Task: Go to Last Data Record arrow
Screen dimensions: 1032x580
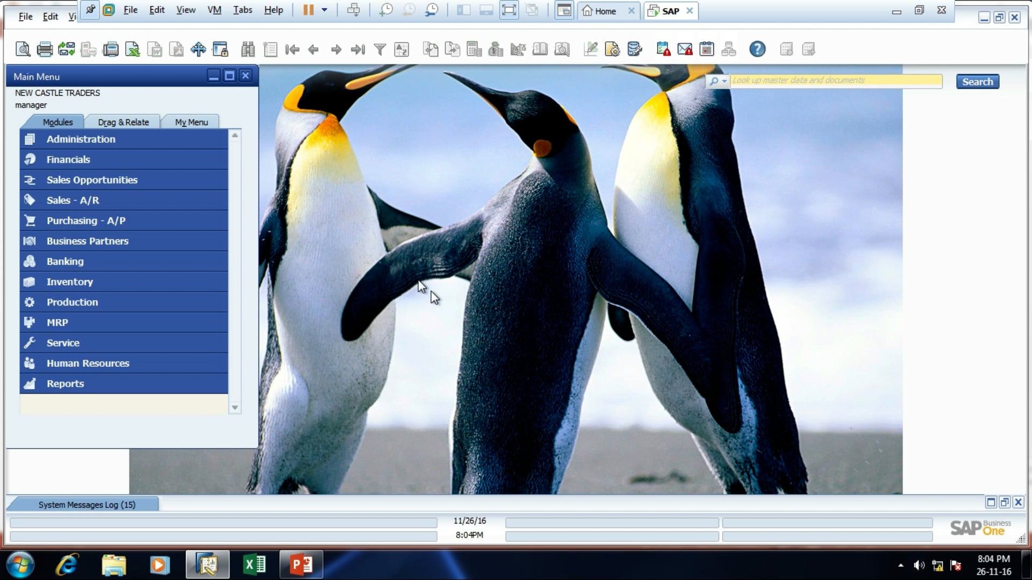Action: [x=358, y=50]
